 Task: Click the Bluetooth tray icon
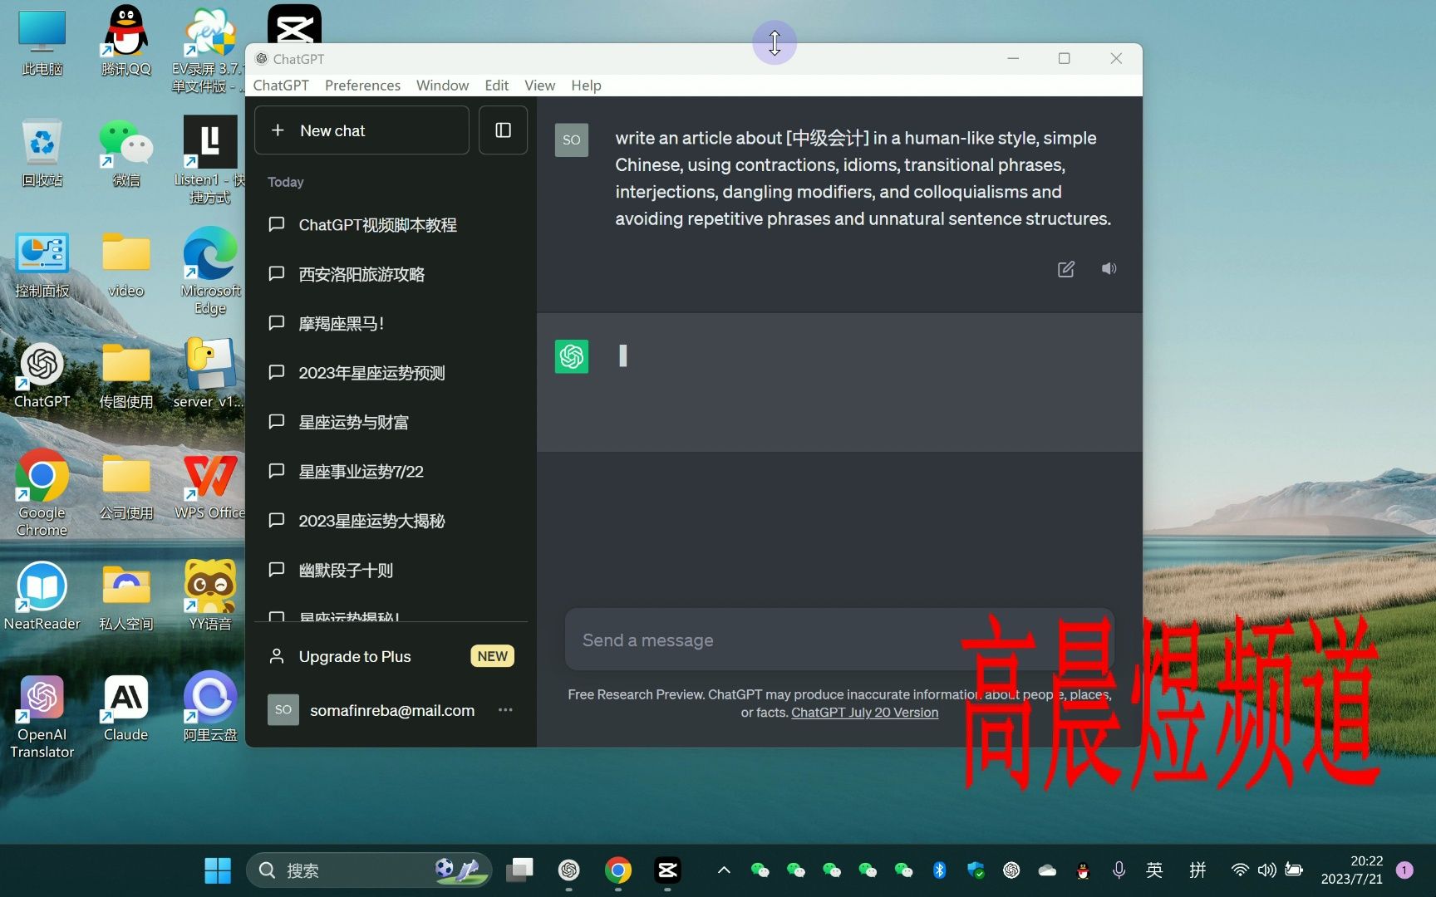coord(939,870)
